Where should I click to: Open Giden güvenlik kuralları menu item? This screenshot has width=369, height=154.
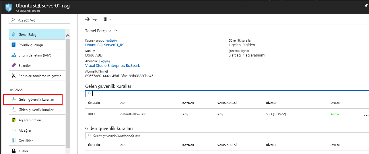point(36,110)
